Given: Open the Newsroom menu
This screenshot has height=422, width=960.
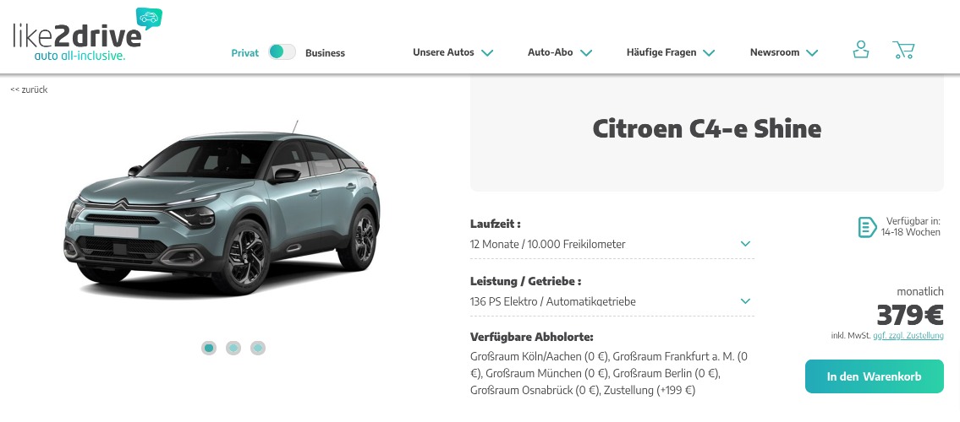Looking at the screenshot, I should pos(784,52).
